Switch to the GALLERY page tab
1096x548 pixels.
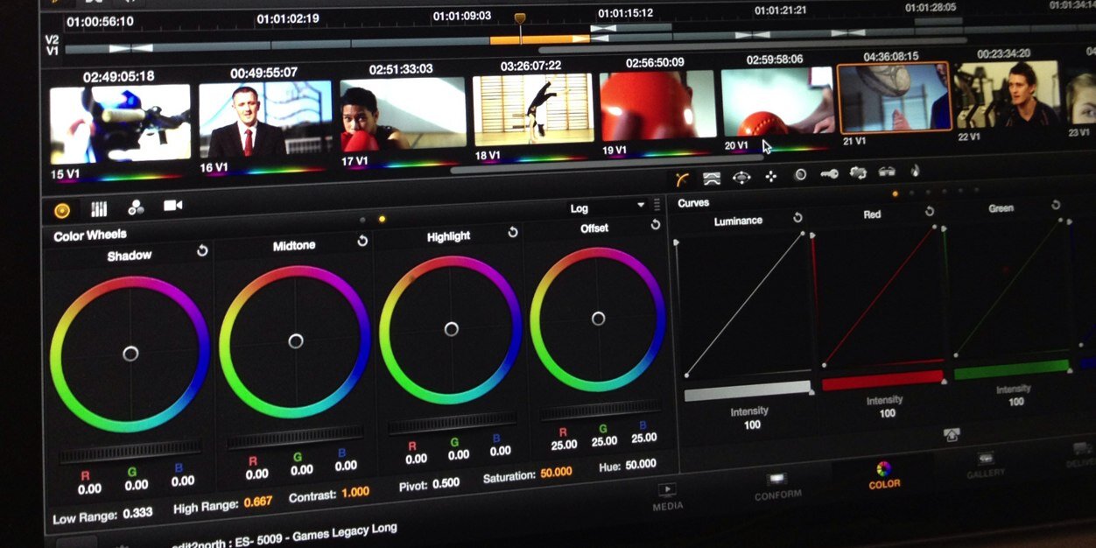click(986, 465)
